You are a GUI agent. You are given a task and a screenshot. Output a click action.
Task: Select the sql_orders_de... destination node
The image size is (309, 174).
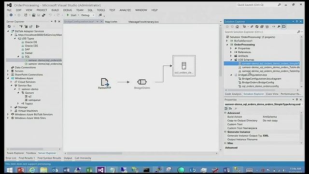tap(184, 66)
